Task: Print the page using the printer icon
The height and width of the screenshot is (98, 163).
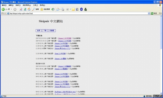Action: (x=63, y=9)
